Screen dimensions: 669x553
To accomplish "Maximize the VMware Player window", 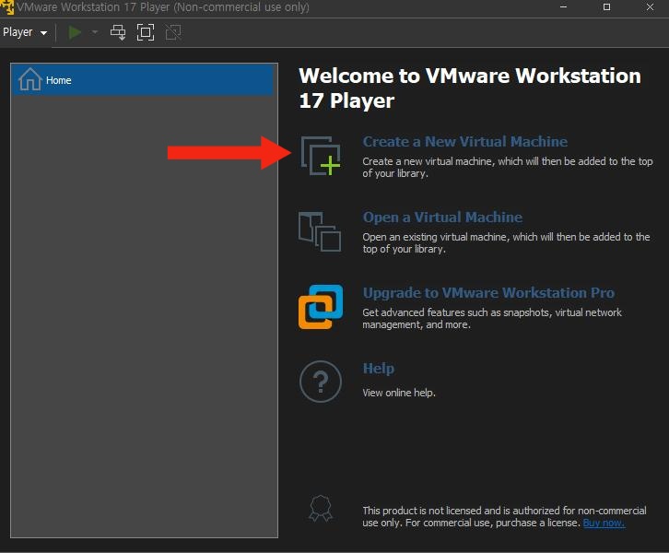I will [606, 7].
